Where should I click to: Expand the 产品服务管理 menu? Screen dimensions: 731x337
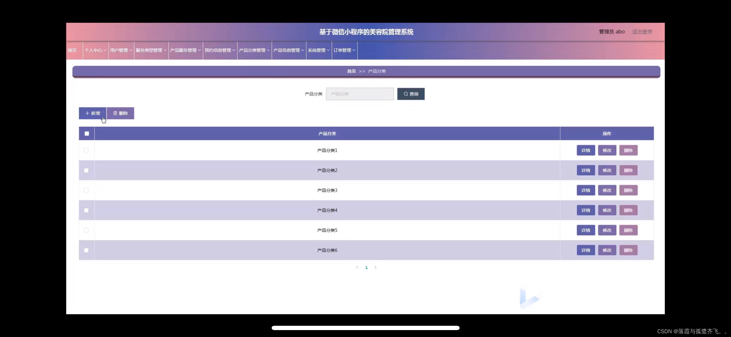click(x=186, y=50)
